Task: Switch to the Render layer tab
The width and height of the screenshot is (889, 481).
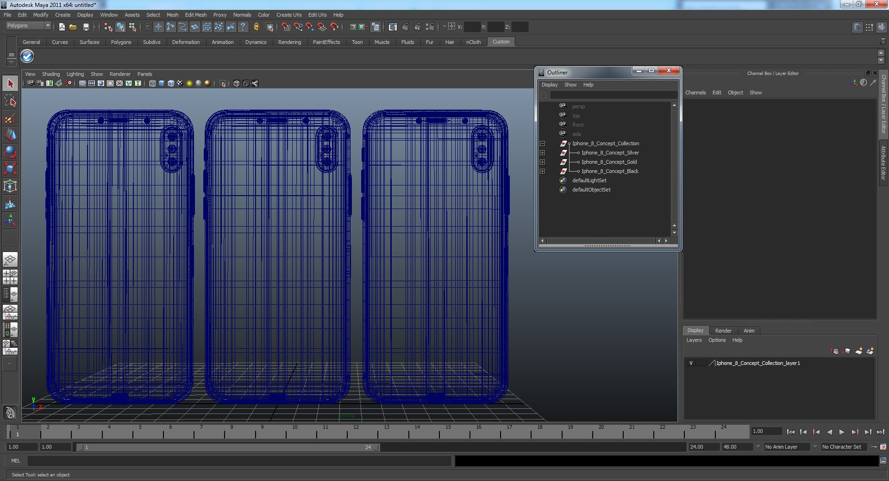Action: click(723, 331)
